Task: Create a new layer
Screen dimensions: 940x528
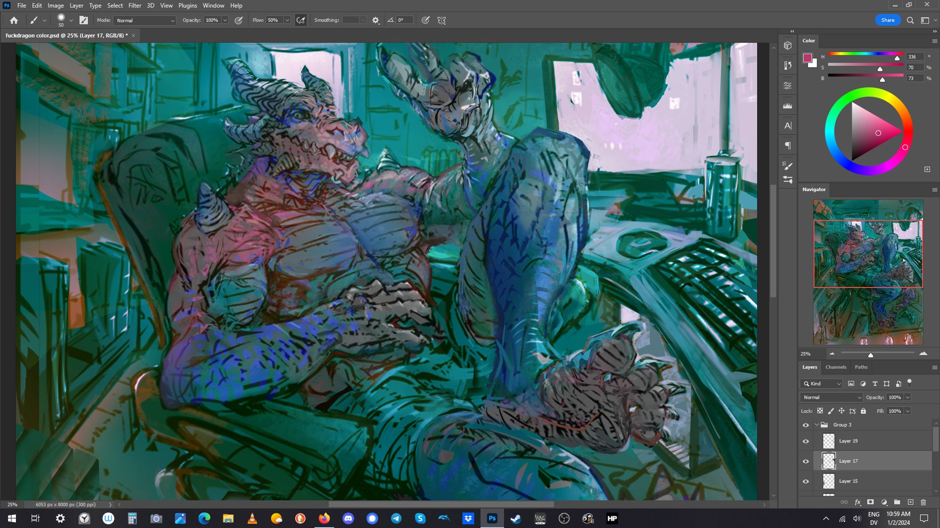Action: coord(910,502)
